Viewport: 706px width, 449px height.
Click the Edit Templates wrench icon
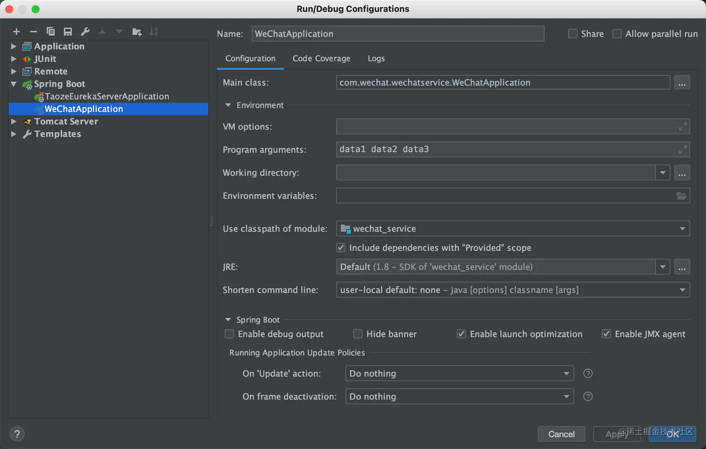tap(85, 32)
